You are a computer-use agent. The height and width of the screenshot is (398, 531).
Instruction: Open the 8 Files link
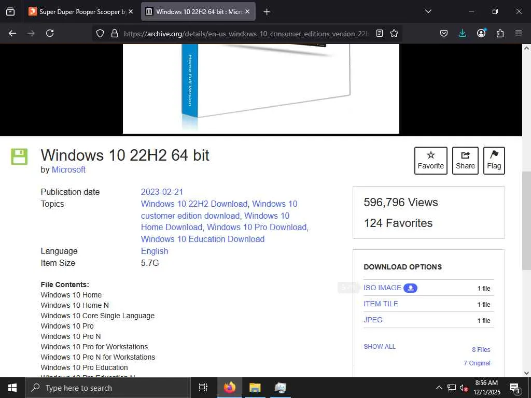(x=481, y=350)
